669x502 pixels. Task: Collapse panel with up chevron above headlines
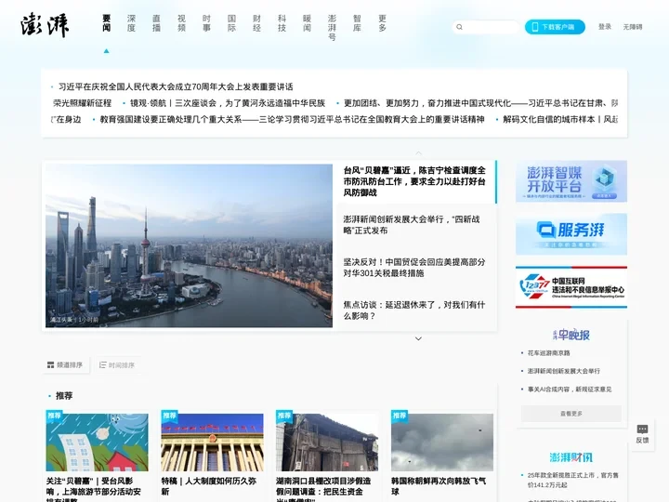coord(418,152)
